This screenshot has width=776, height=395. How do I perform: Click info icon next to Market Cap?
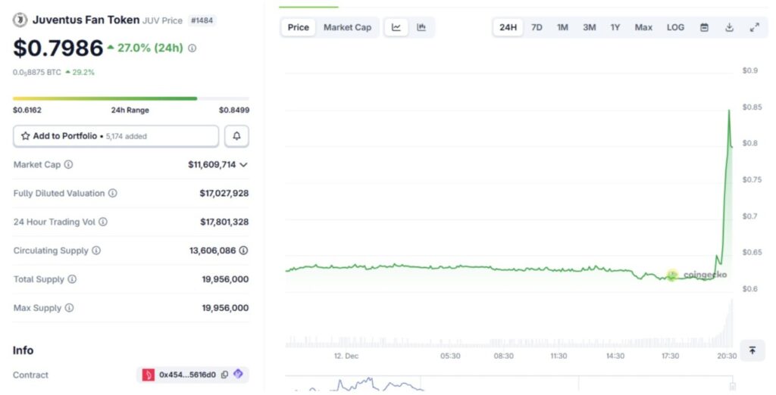pos(68,164)
